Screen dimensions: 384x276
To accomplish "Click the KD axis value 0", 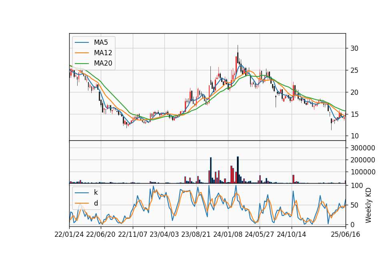I will tap(352, 224).
